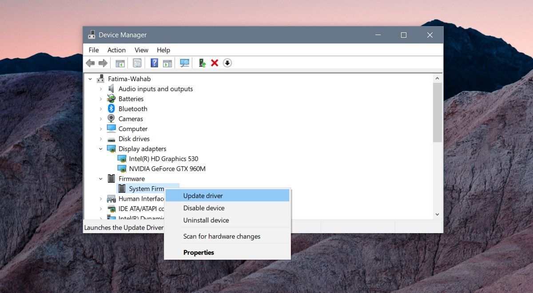The width and height of the screenshot is (533, 293).
Task: Open the blue question mark Help icon
Action: tap(154, 63)
